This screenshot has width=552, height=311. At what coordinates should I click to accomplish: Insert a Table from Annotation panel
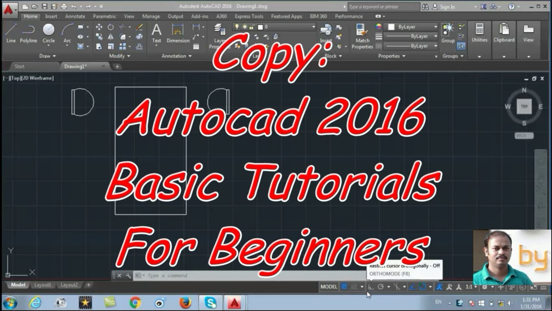pyautogui.click(x=196, y=46)
